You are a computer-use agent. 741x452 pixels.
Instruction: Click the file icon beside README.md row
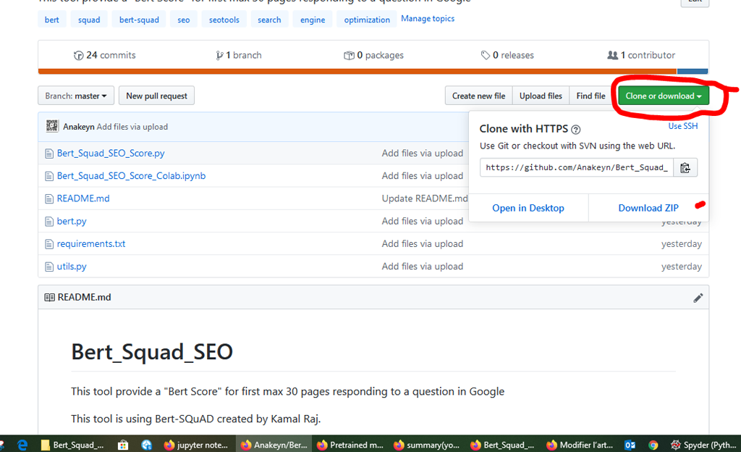click(49, 199)
